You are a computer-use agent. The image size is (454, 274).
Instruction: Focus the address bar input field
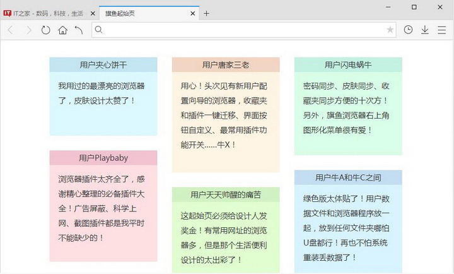(244, 30)
